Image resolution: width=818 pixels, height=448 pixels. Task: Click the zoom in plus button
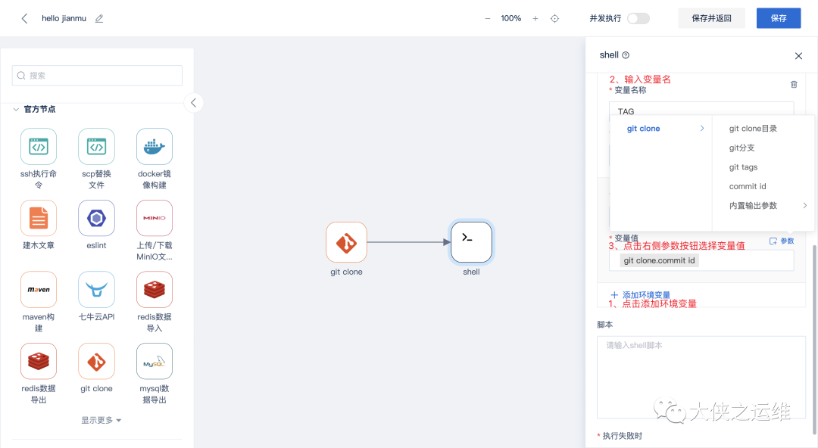coord(535,18)
